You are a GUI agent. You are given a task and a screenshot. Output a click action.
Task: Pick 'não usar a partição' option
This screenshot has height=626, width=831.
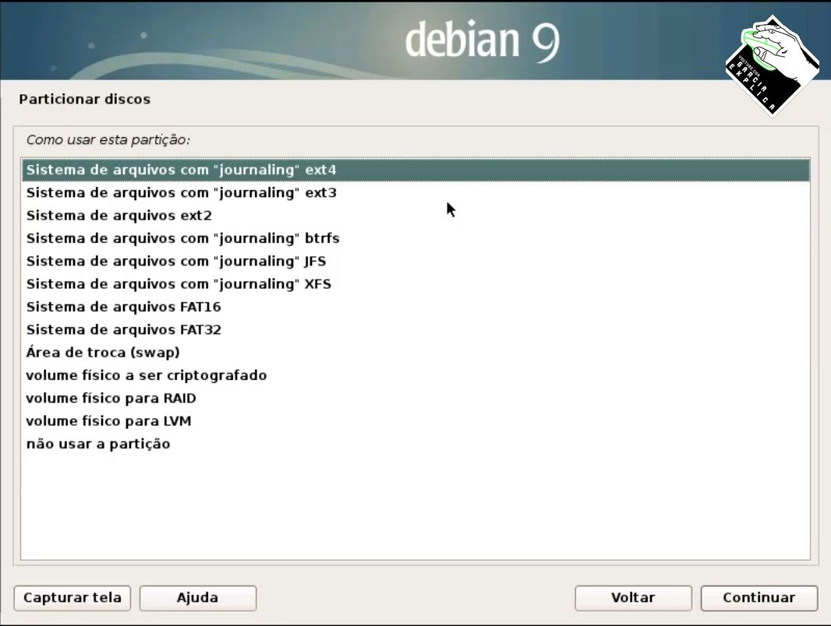(x=416, y=444)
